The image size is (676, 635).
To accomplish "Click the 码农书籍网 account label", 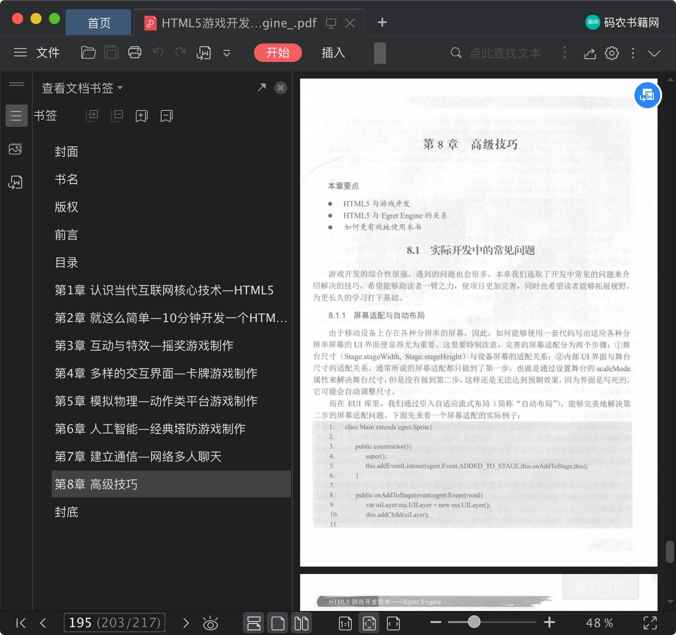I will point(632,23).
